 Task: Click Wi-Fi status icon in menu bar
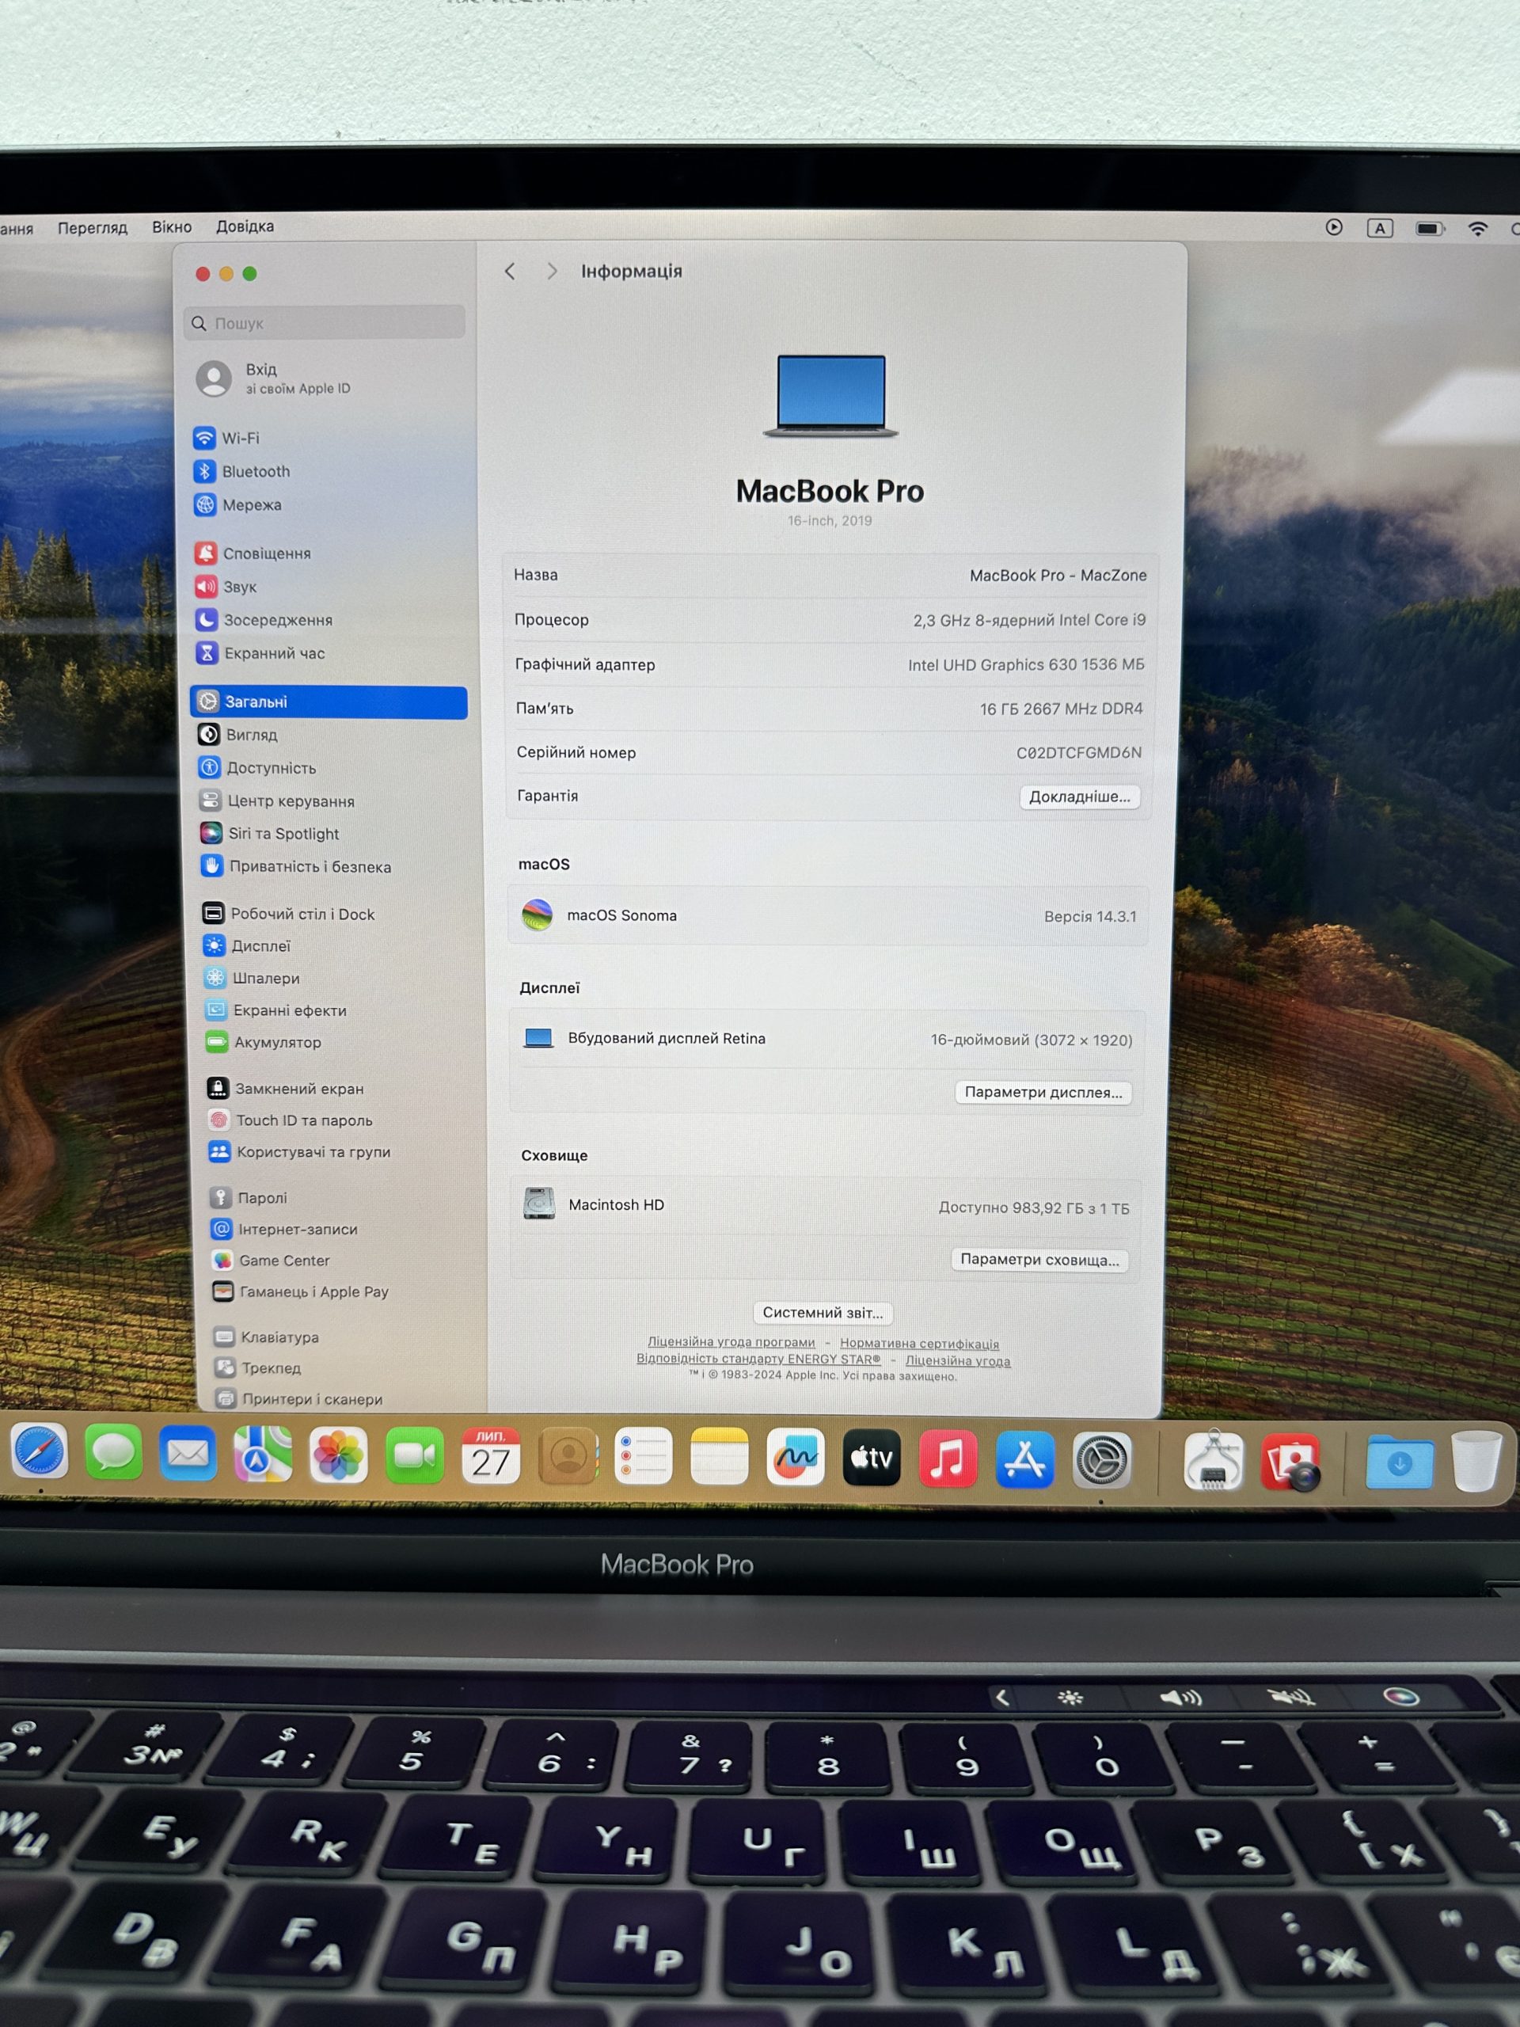point(1477,229)
